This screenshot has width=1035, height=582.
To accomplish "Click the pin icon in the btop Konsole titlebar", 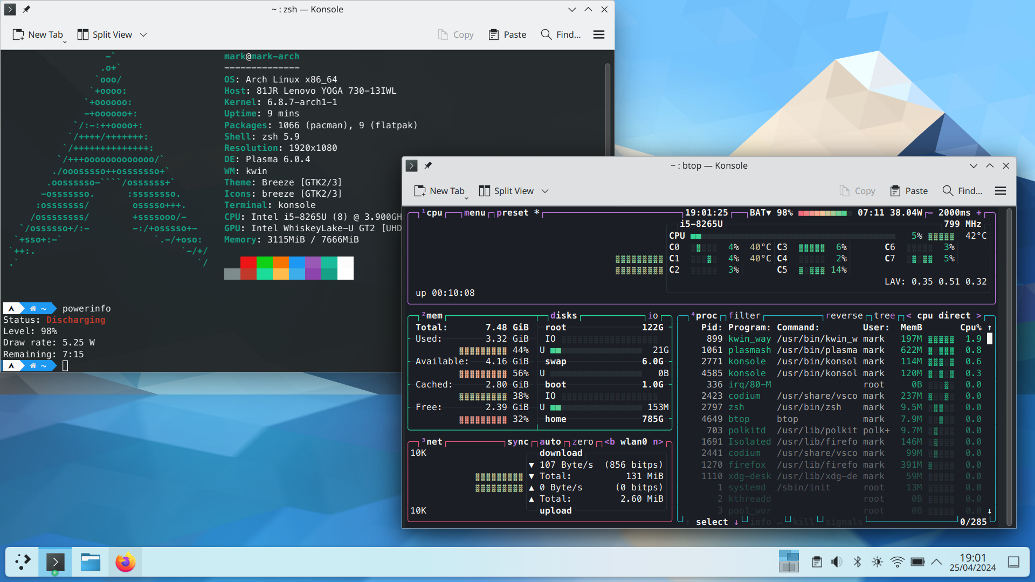I will point(428,165).
